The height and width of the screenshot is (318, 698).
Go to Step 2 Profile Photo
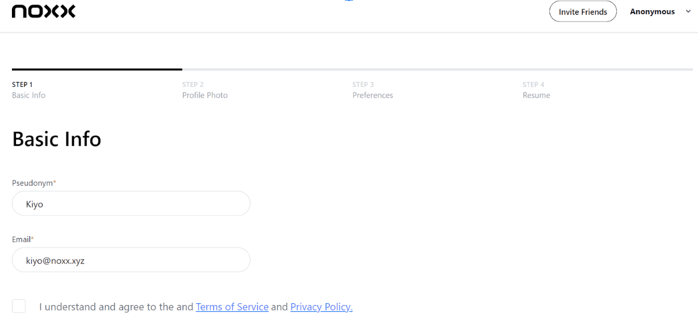pyautogui.click(x=205, y=90)
